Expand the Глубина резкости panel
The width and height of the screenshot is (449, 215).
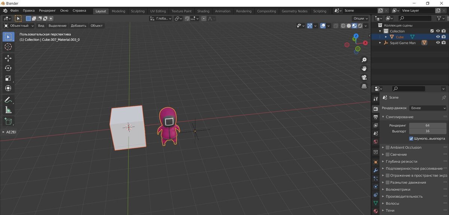pyautogui.click(x=383, y=162)
